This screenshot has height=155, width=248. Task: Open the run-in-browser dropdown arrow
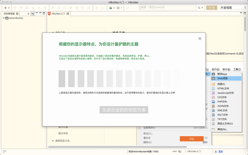point(114,8)
